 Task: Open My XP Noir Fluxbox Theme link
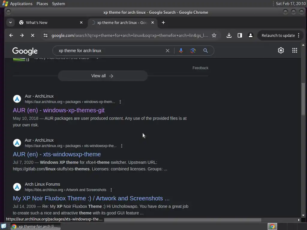pos(91,198)
